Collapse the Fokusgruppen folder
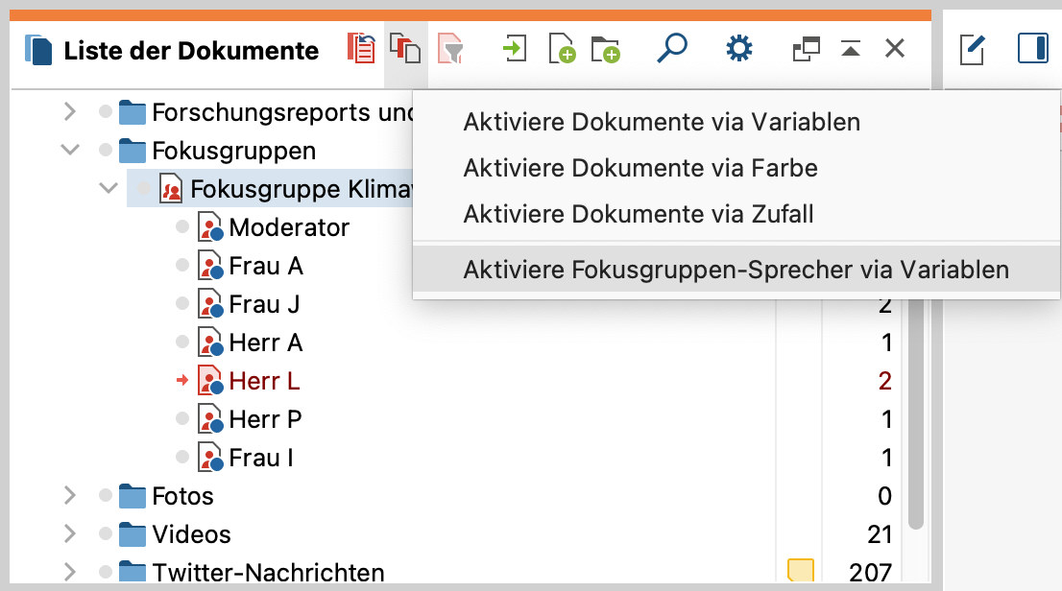 (x=70, y=150)
